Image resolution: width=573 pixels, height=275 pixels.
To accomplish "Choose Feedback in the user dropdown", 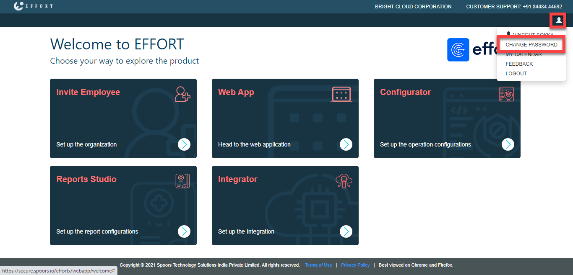I will coord(519,64).
